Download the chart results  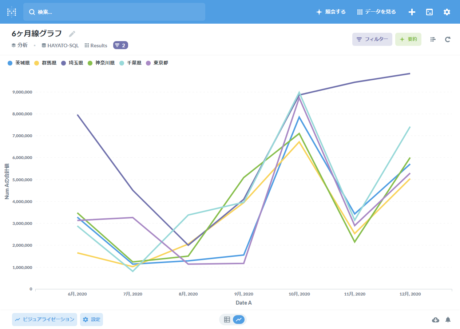[435, 320]
